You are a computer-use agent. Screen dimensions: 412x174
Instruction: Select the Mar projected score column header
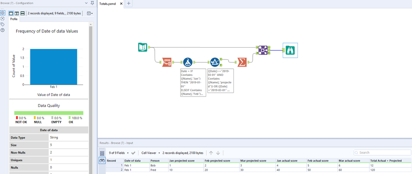tap(258, 161)
